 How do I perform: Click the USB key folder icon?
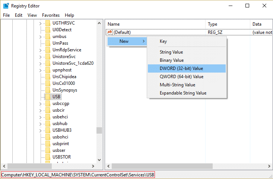point(48,97)
